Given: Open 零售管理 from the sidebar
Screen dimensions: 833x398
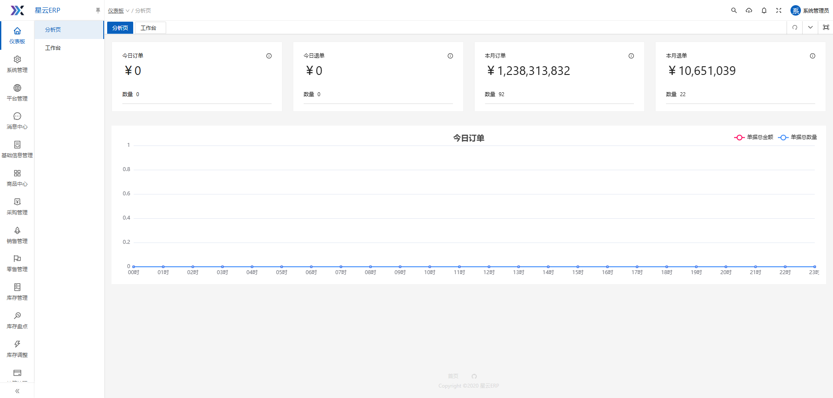Looking at the screenshot, I should click(x=17, y=263).
